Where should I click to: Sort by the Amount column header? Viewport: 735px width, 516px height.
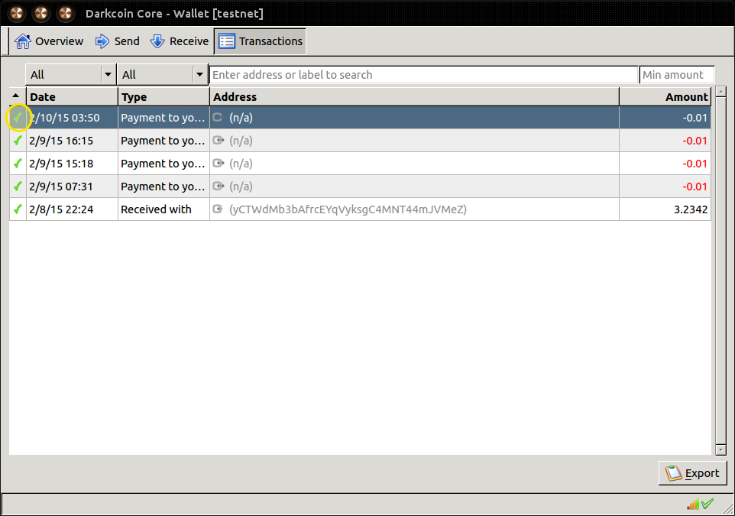point(665,96)
